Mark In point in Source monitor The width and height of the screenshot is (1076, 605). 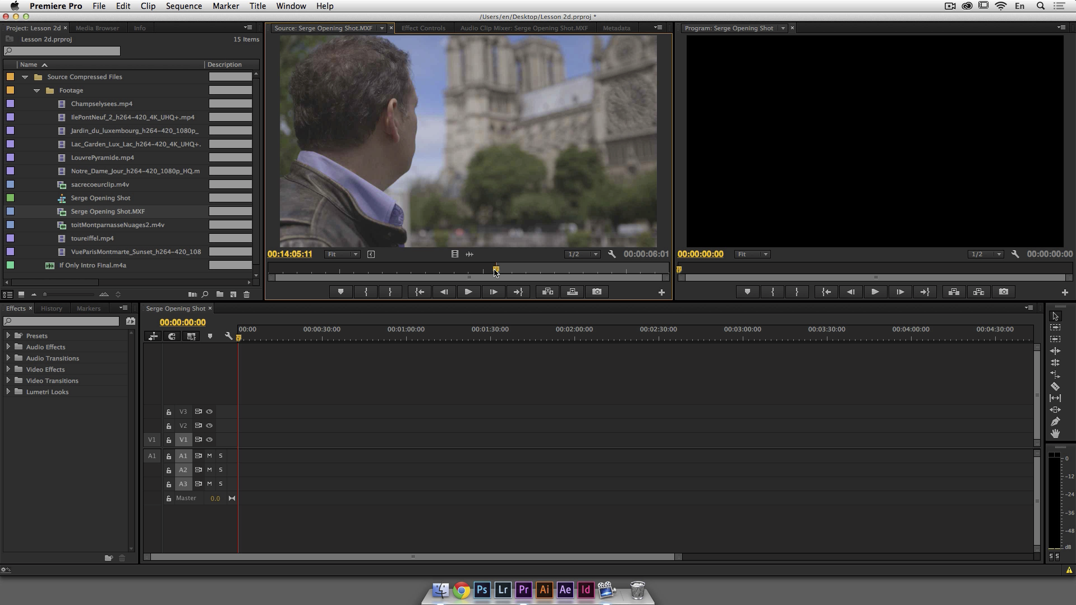pos(366,292)
